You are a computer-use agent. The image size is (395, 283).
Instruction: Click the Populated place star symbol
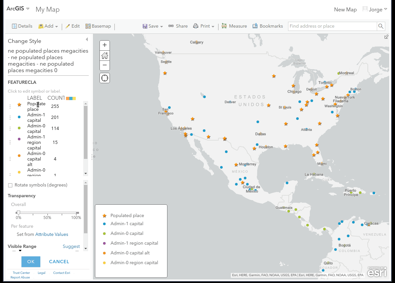click(19, 105)
